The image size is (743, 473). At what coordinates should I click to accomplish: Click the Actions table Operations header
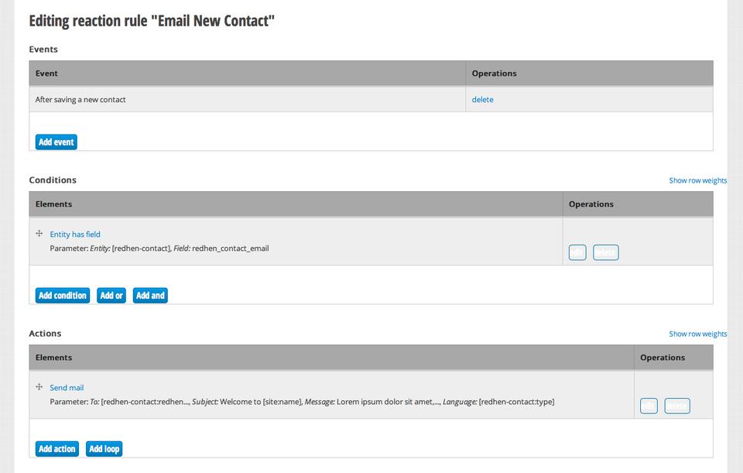pos(663,358)
